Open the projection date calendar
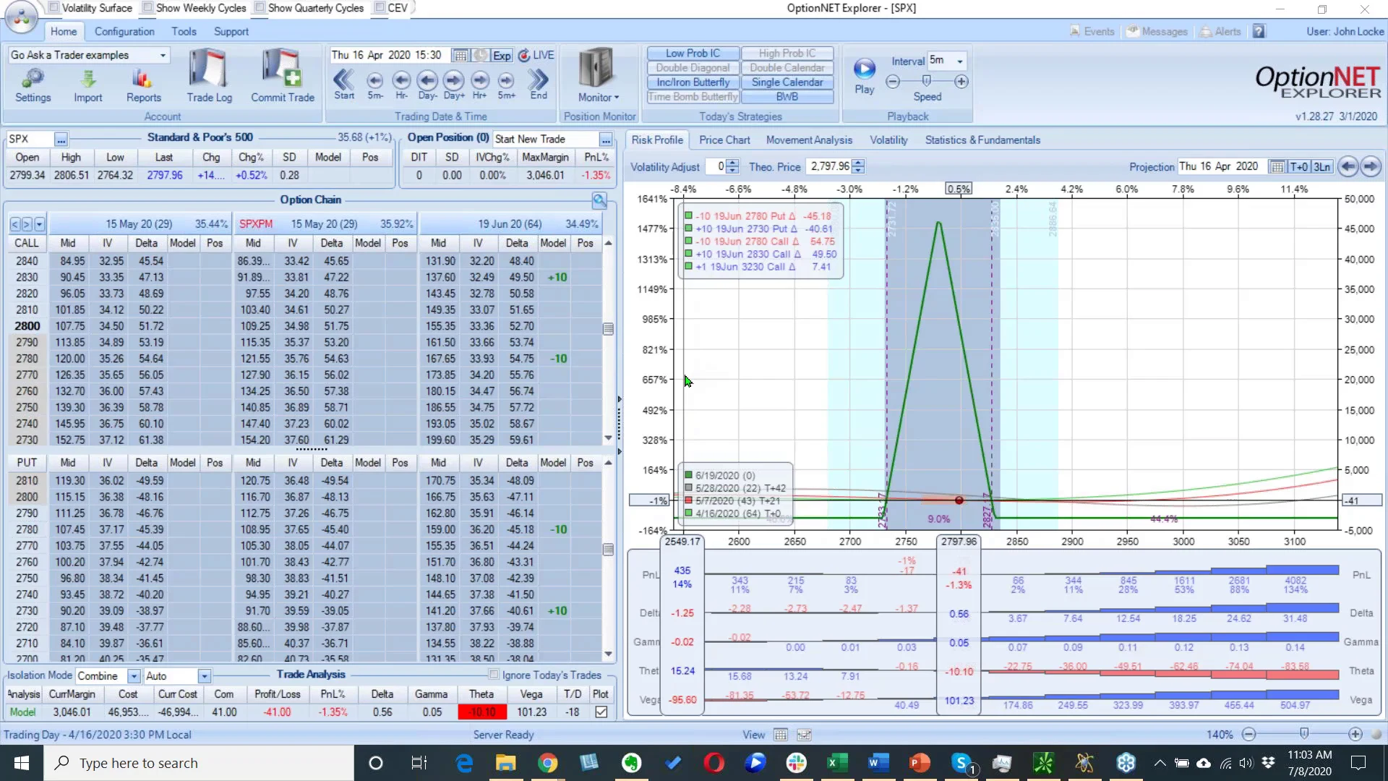The image size is (1388, 781). pyautogui.click(x=1277, y=167)
